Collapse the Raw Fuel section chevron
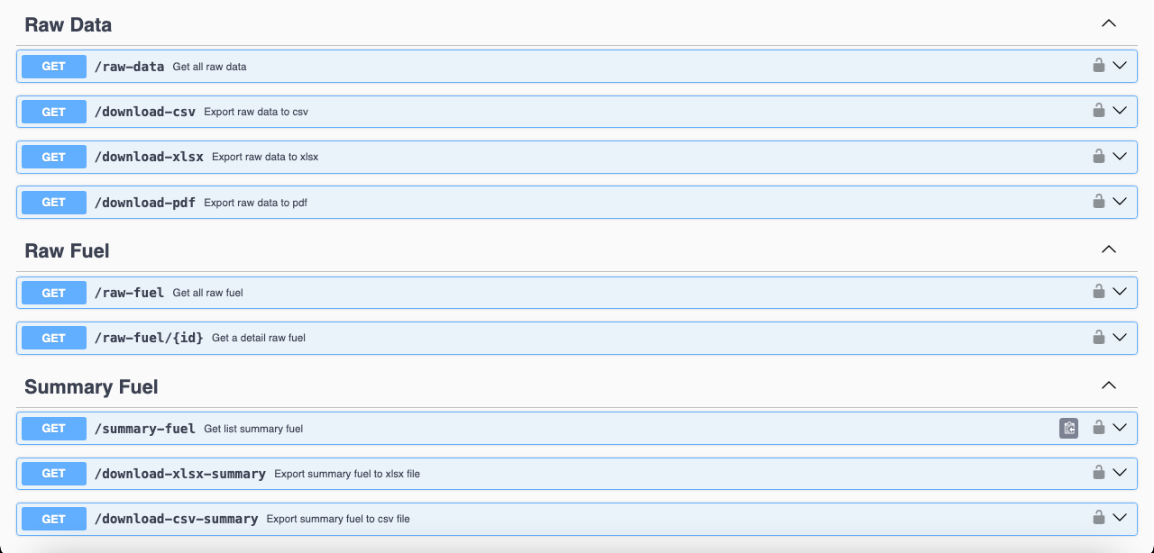This screenshot has width=1154, height=553. point(1109,249)
